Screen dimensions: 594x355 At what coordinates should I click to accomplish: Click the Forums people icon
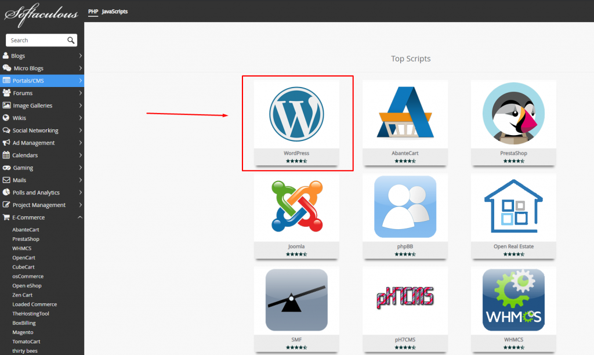coord(6,93)
